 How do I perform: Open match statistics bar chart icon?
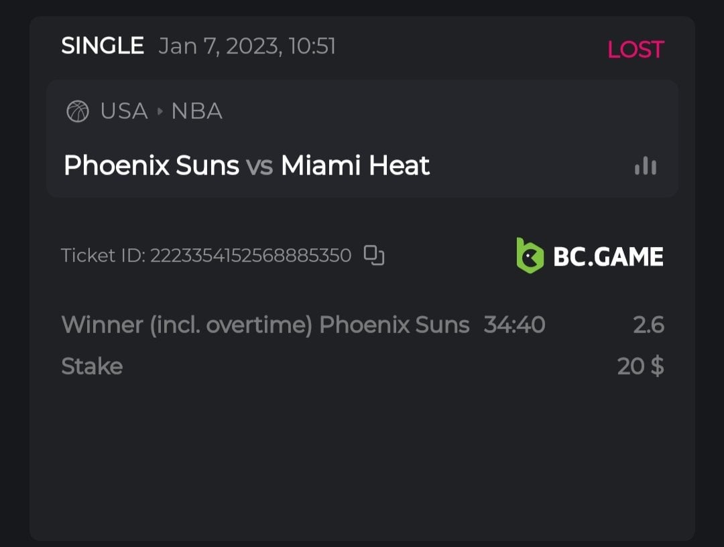[645, 166]
